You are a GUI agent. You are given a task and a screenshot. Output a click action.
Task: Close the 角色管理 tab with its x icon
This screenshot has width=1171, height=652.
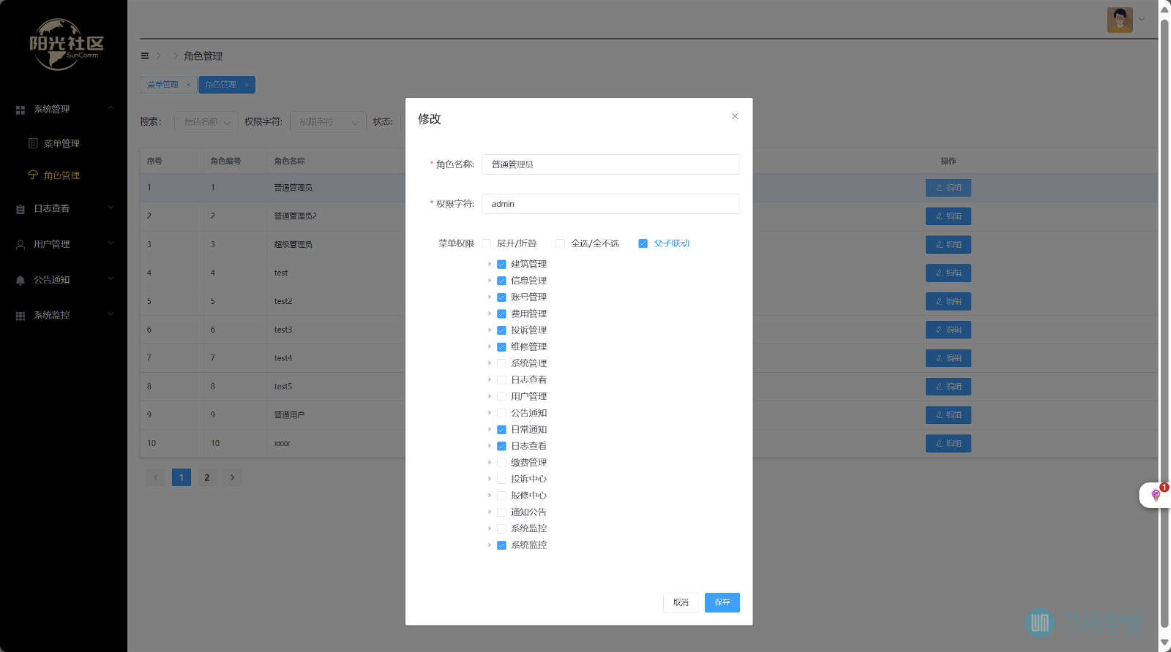(x=247, y=85)
